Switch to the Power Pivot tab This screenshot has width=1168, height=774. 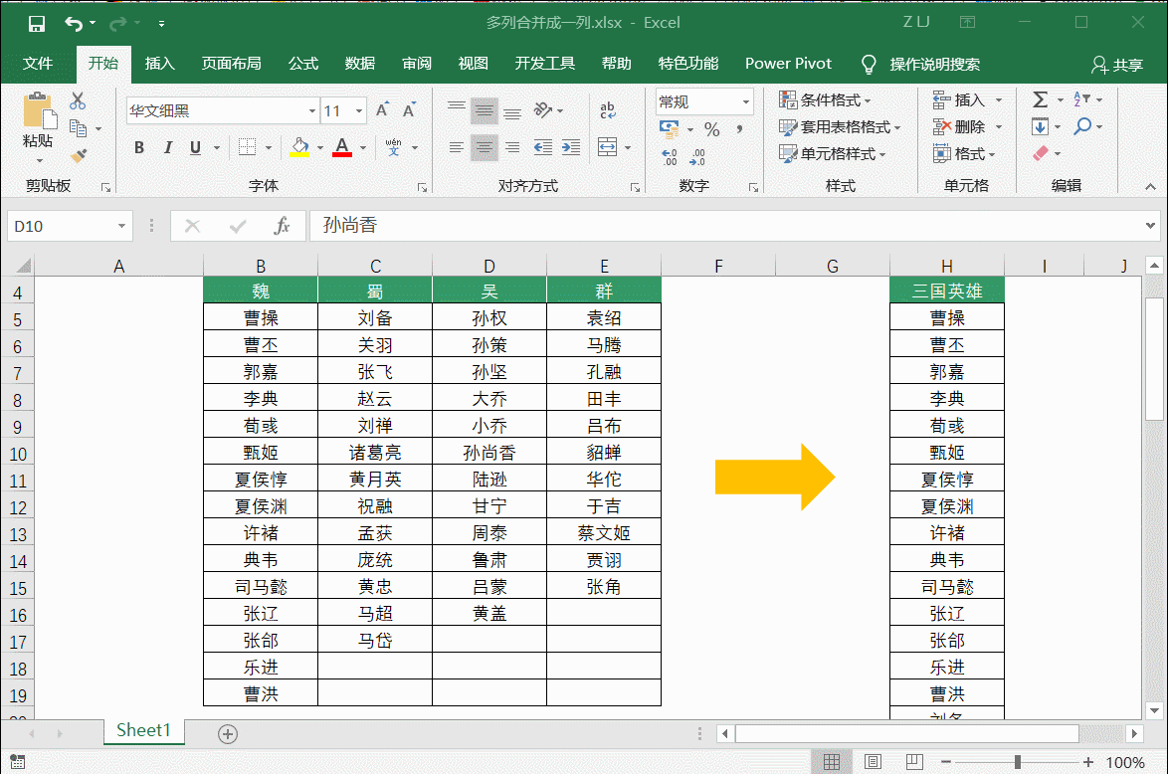click(x=788, y=64)
